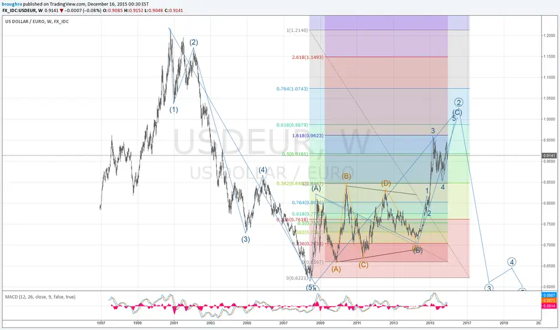Screen dimensions: 560x330
Task: Click the pink MACD histogram value 0.0014
Action: click(549, 306)
